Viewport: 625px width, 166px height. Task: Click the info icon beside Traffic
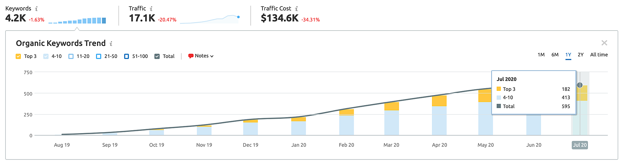click(x=151, y=9)
